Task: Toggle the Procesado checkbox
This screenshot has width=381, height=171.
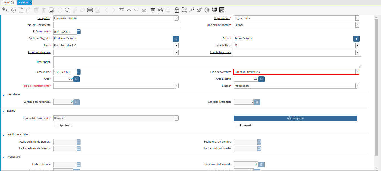Action: click(237, 125)
